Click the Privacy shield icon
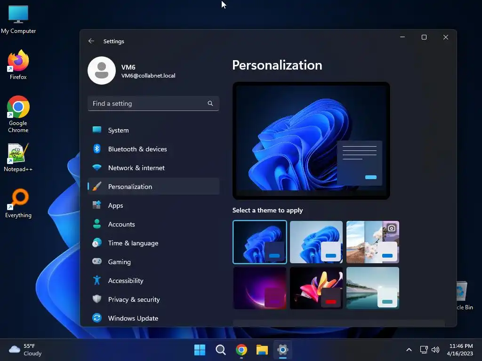This screenshot has width=482, height=361. point(97,299)
